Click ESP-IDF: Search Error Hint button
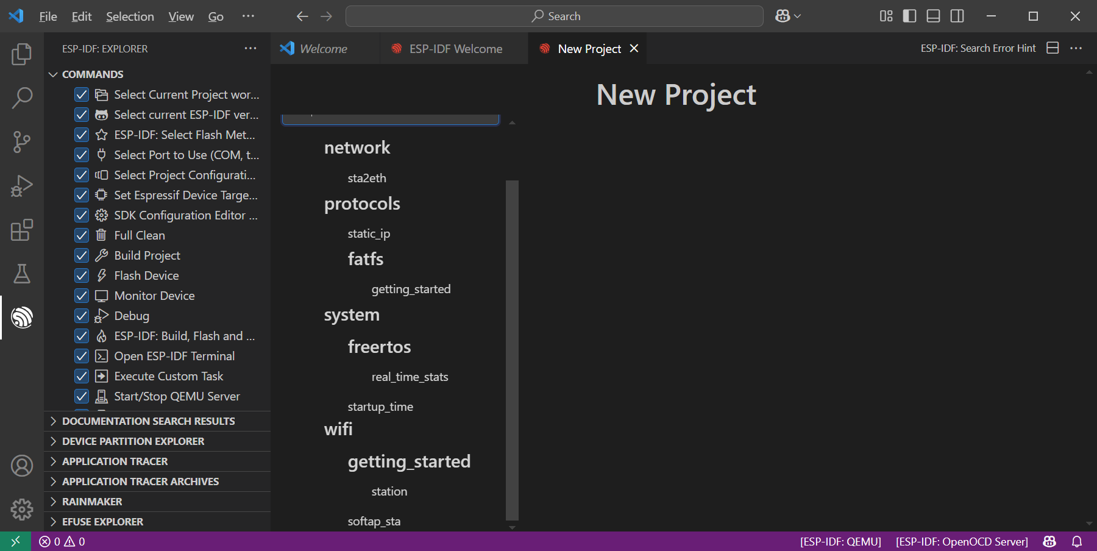Image resolution: width=1097 pixels, height=551 pixels. pos(978,48)
